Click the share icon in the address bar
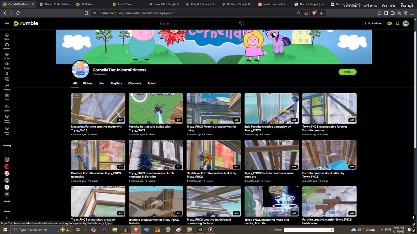 tap(306, 13)
